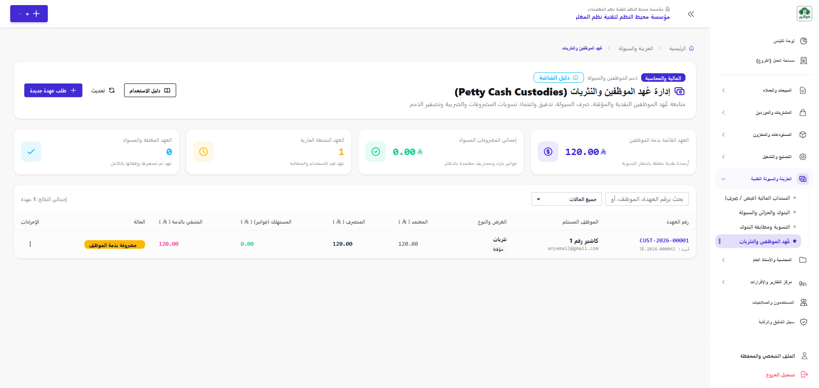Viewport: 819px width, 388px height.
Task: Click the reports center icon
Action: [803, 283]
